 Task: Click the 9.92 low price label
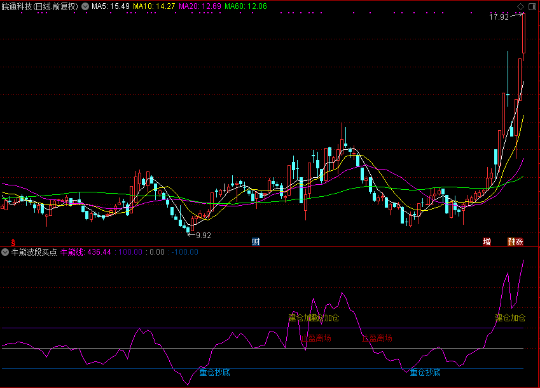(203, 235)
